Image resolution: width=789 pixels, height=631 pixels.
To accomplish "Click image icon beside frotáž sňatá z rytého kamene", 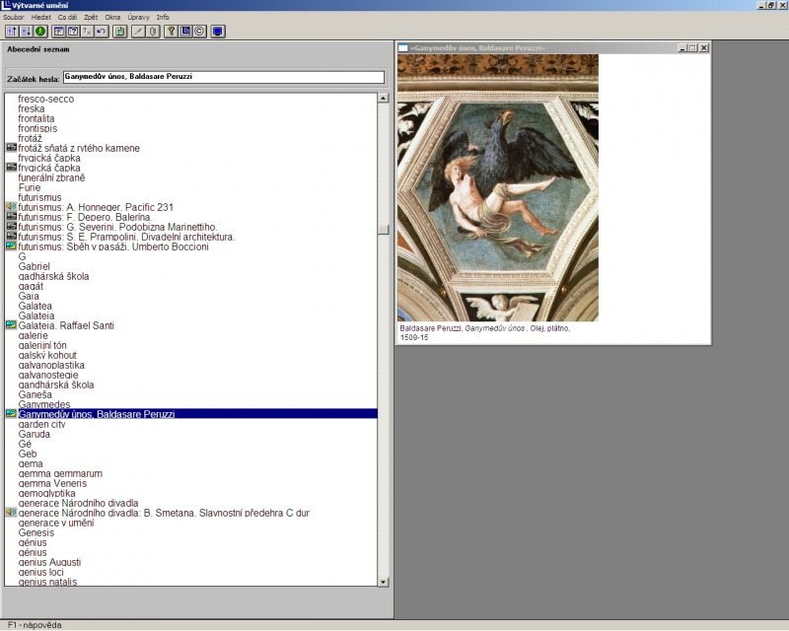I will click(11, 148).
